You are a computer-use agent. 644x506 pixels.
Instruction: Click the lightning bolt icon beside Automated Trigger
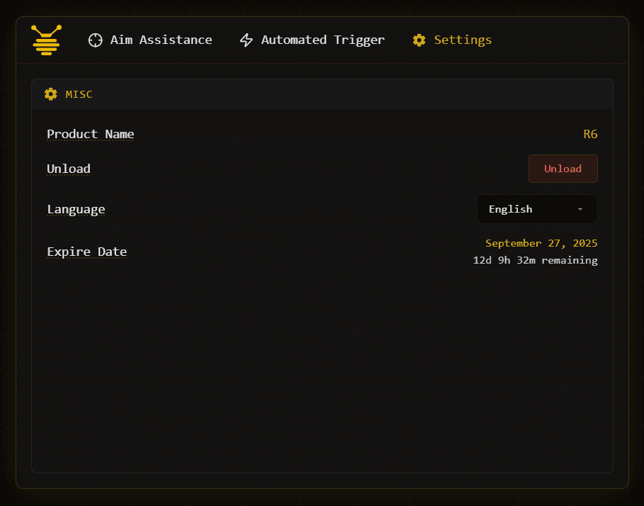(246, 40)
